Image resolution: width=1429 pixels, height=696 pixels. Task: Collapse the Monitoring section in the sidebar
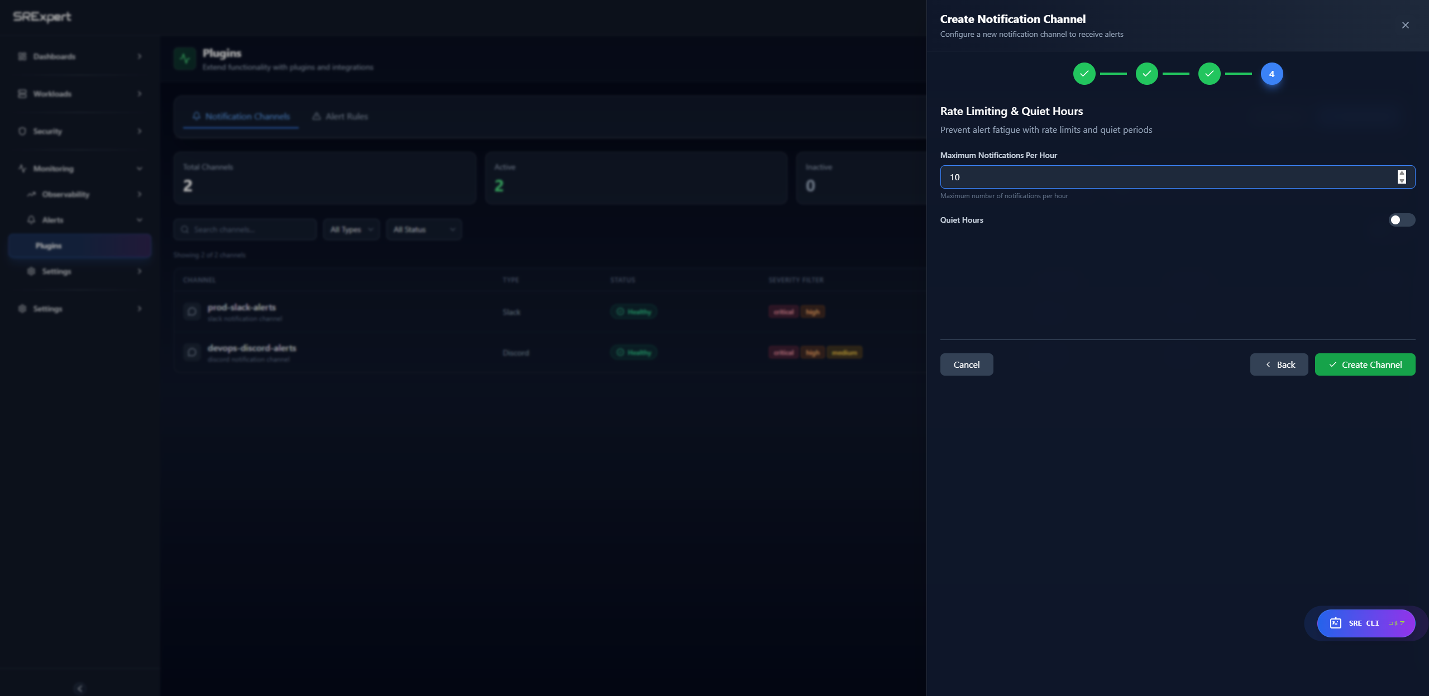[139, 169]
